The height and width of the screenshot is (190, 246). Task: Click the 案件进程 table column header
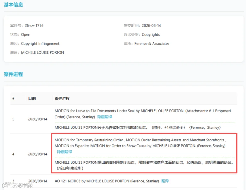[x=62, y=98]
